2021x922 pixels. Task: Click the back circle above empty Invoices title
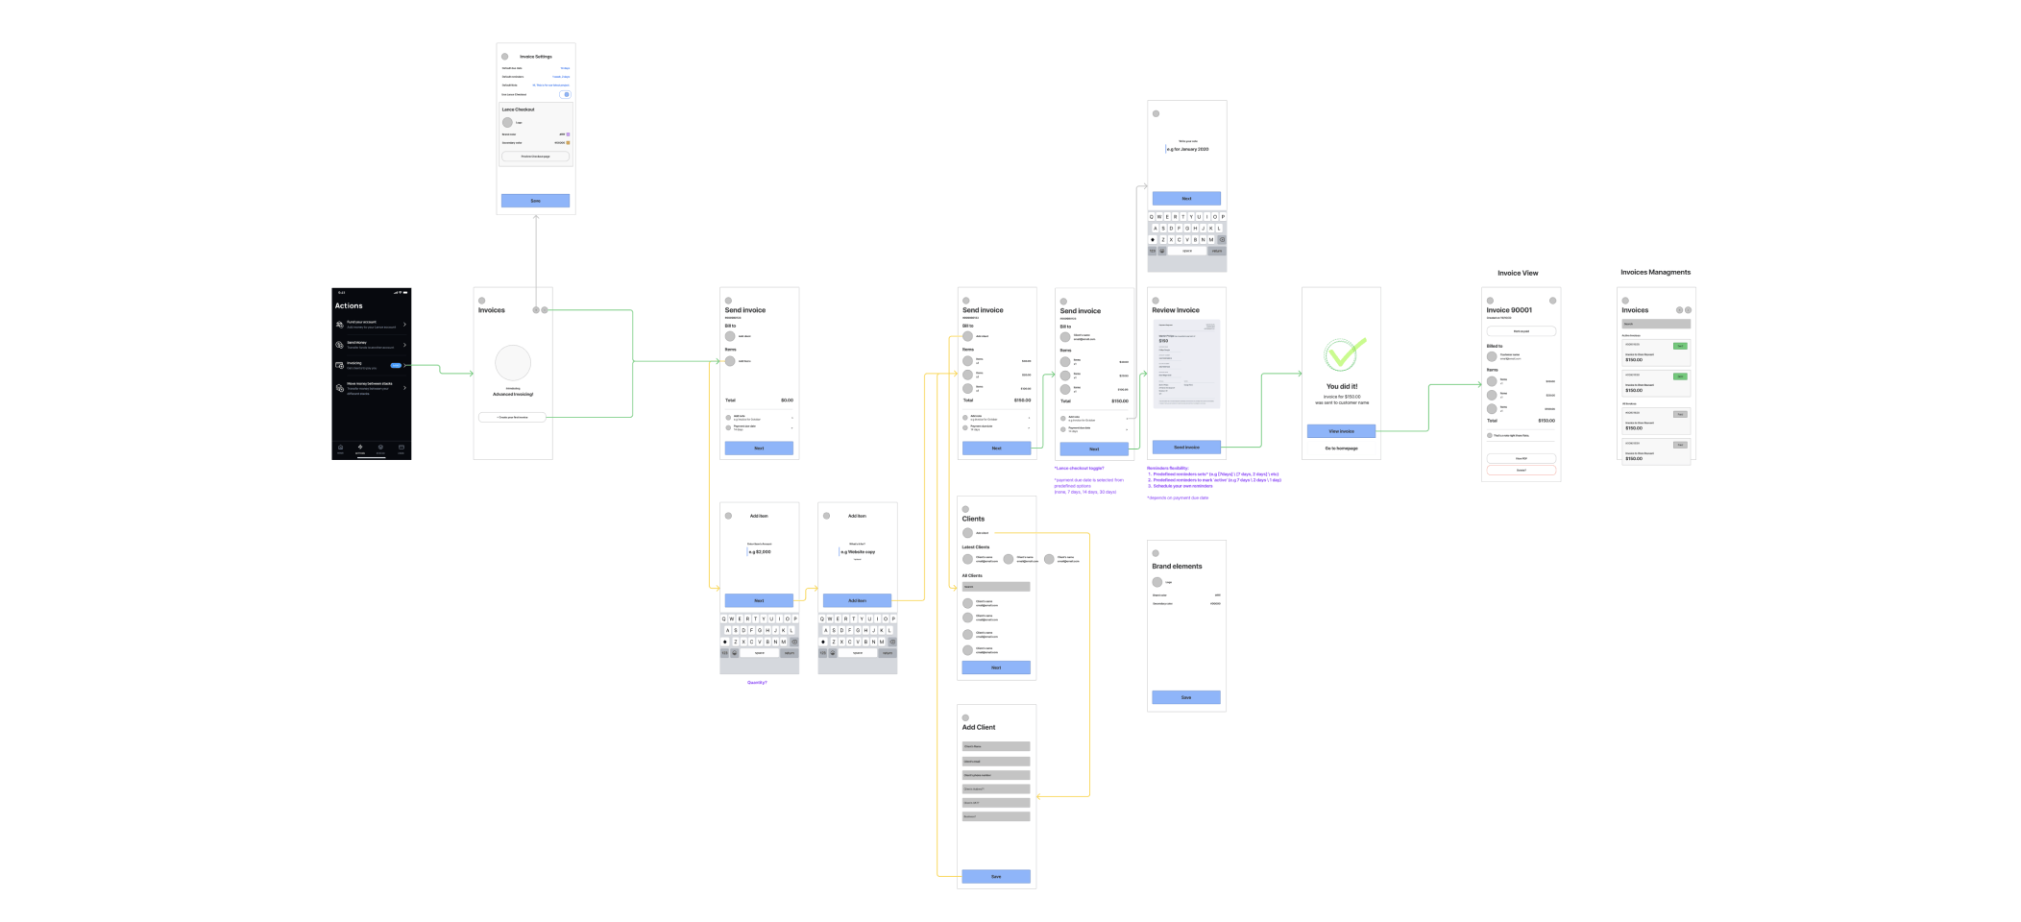pyautogui.click(x=482, y=301)
